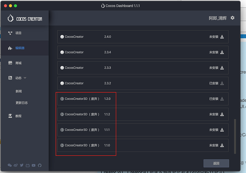The width and height of the screenshot is (246, 173).
Task: Click download icon for CocosCreator3D 1.2.0
Action: (222, 99)
